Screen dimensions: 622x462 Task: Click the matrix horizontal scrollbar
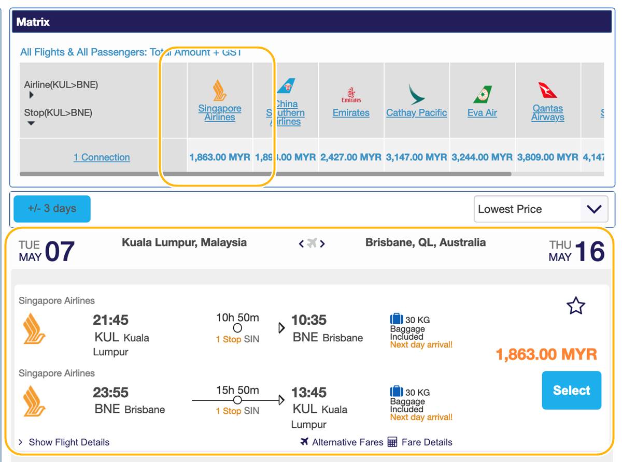pos(265,174)
